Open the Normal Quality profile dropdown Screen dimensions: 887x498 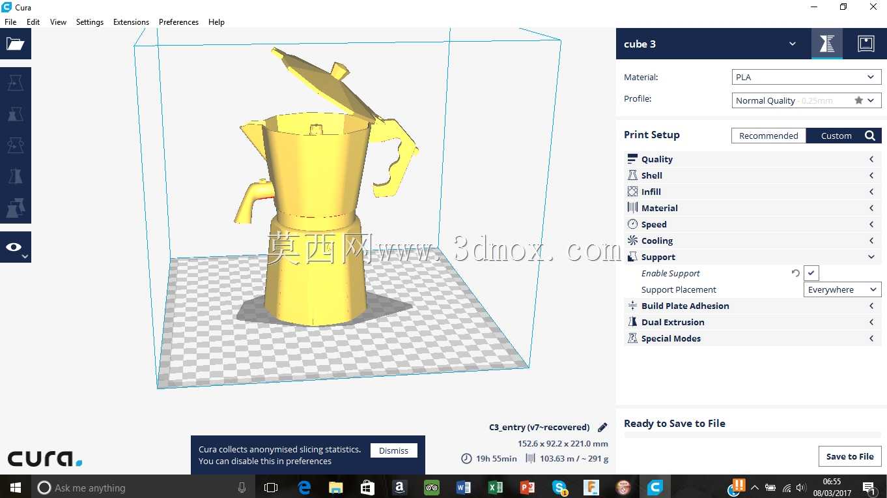click(806, 100)
